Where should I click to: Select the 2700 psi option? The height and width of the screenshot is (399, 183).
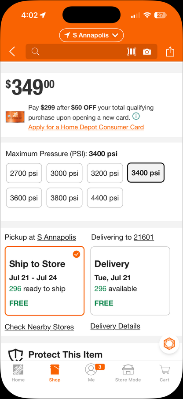[x=24, y=173]
